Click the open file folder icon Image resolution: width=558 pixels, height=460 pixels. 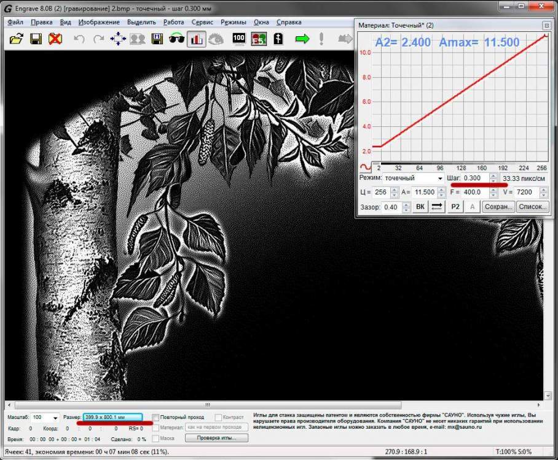[x=16, y=39]
